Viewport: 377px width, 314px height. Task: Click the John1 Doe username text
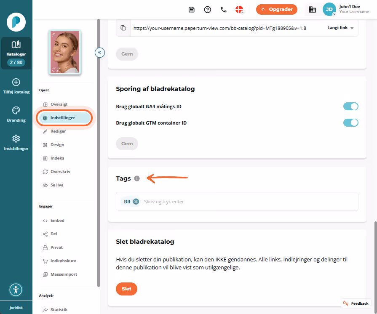point(350,7)
